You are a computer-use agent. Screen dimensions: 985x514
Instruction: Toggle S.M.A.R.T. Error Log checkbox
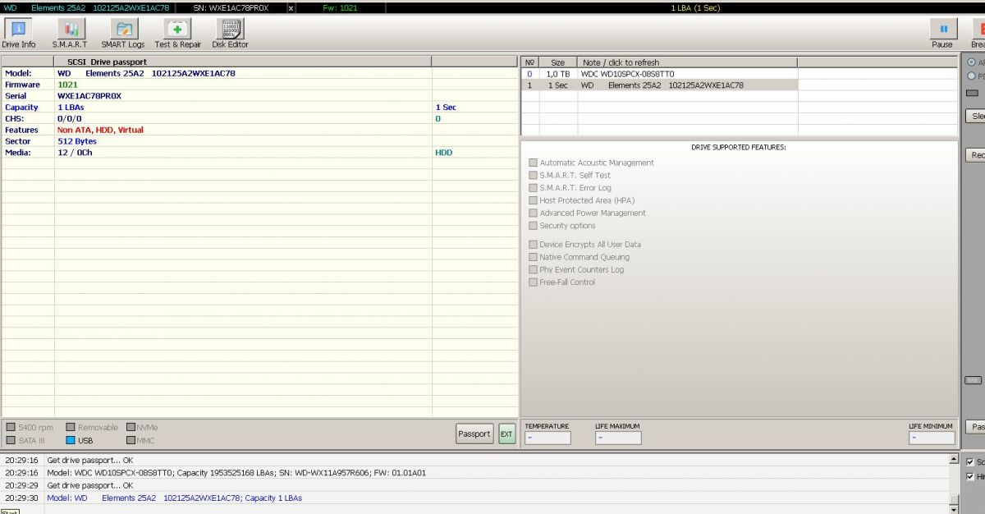[x=534, y=188]
